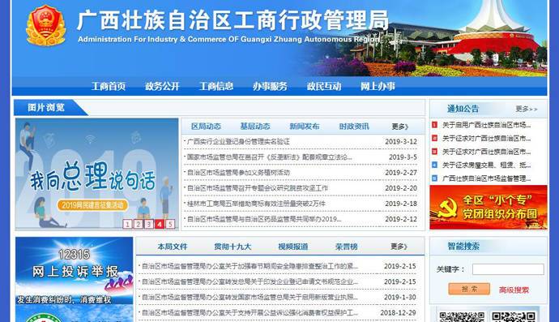
Task: Click the red number 3 notice icon
Action: 434,152
